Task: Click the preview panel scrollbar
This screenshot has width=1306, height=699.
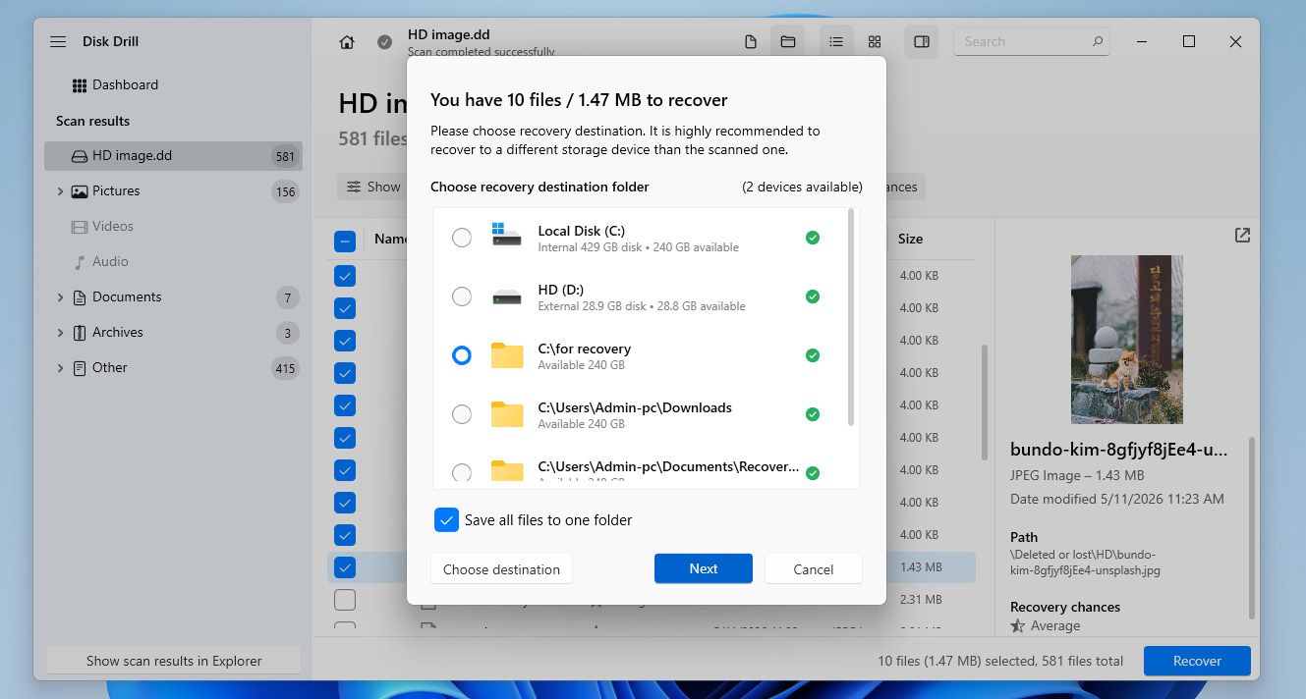Action: pyautogui.click(x=1251, y=528)
